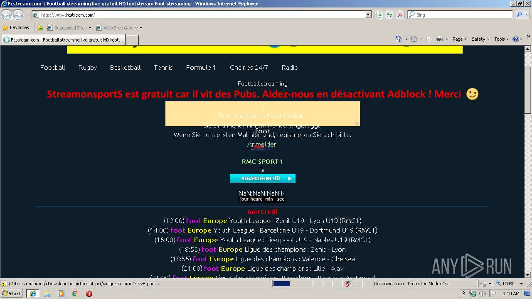Open Chrome from the taskbar
The width and height of the screenshot is (532, 299).
(x=75, y=294)
